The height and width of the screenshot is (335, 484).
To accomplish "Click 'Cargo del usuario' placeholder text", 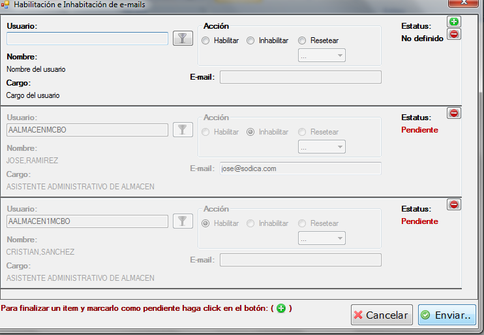I will pos(33,95).
